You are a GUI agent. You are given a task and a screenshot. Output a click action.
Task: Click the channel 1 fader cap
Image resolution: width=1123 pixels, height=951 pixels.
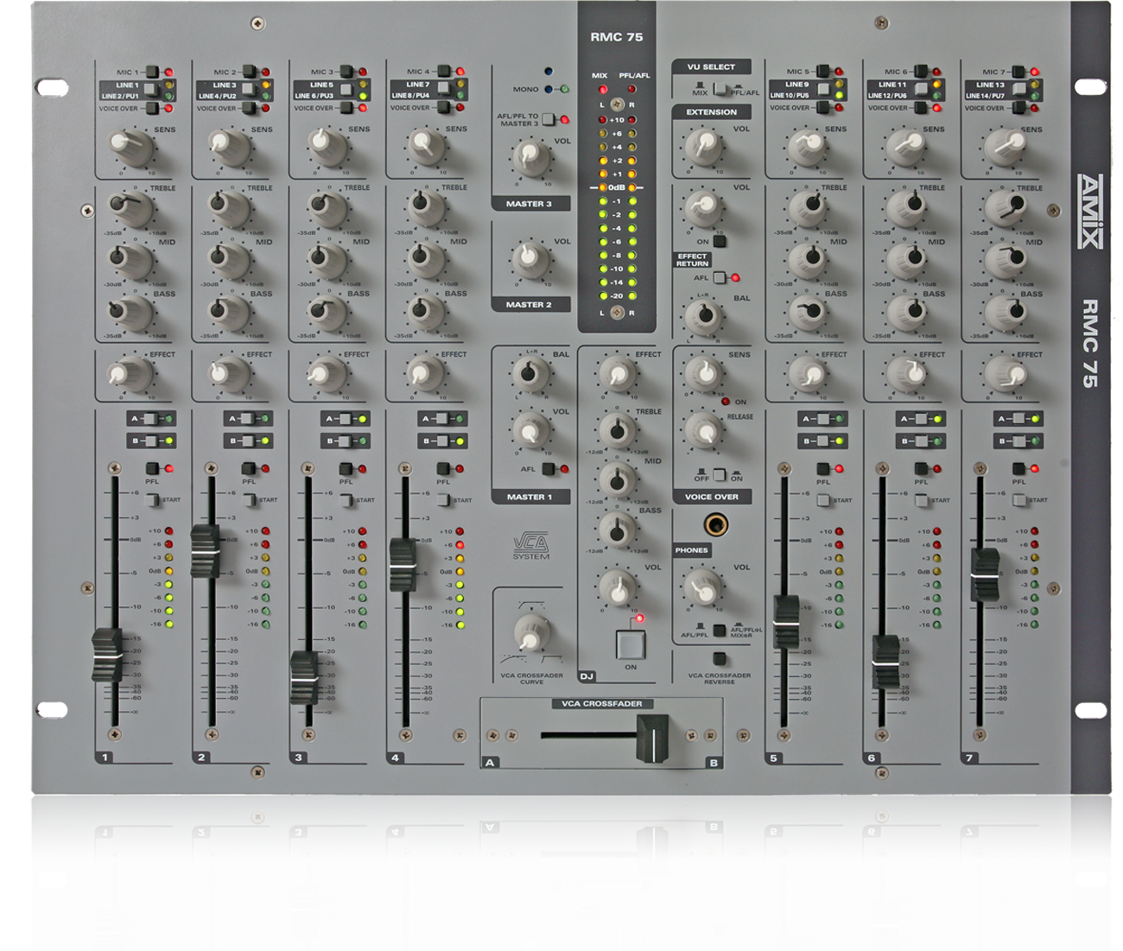[107, 656]
